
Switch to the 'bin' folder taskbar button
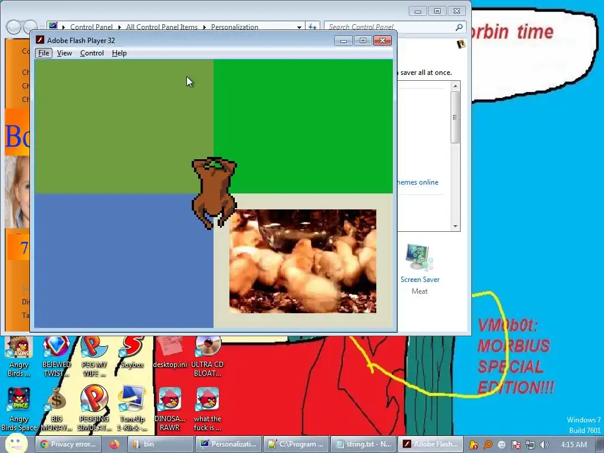[160, 444]
